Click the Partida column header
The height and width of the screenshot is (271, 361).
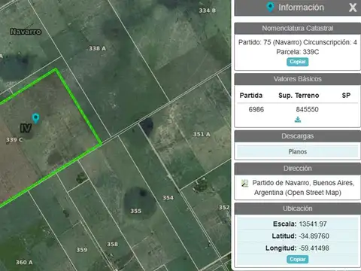[x=251, y=96]
